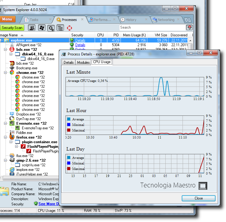Sort by Mem Usage (K) column
The width and height of the screenshot is (226, 222).
coord(134,35)
